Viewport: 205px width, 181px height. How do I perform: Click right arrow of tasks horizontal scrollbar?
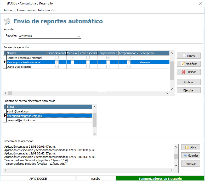point(167,94)
